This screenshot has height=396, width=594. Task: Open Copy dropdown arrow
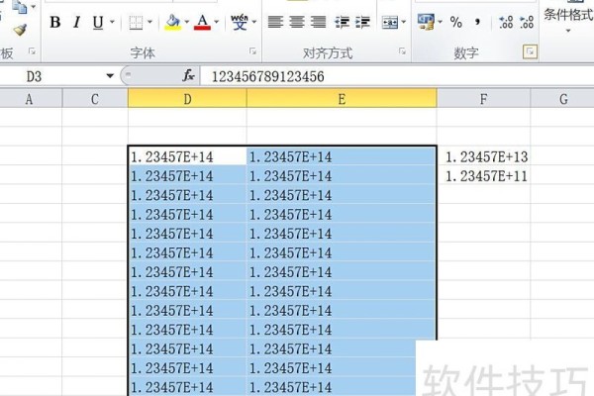click(34, 7)
